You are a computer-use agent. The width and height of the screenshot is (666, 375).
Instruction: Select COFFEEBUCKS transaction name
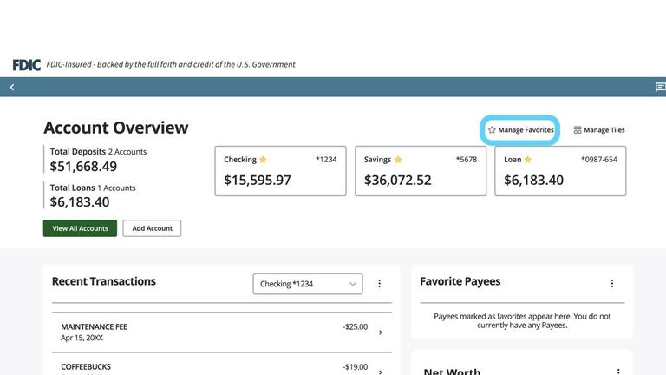point(86,367)
